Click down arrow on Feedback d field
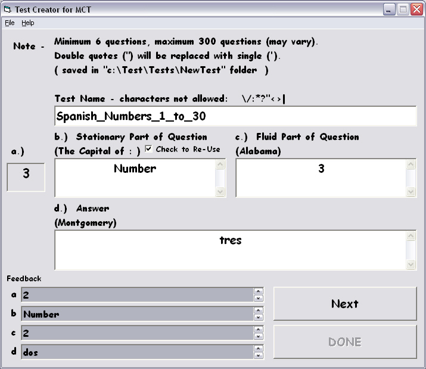Viewport: 426px width, 369px height. coord(259,355)
